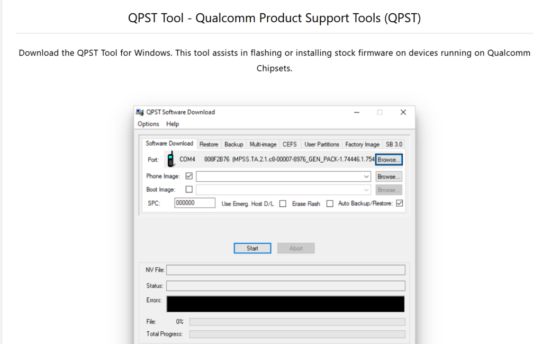Image resolution: width=542 pixels, height=344 pixels.
Task: Click the Abort button
Action: click(x=296, y=248)
